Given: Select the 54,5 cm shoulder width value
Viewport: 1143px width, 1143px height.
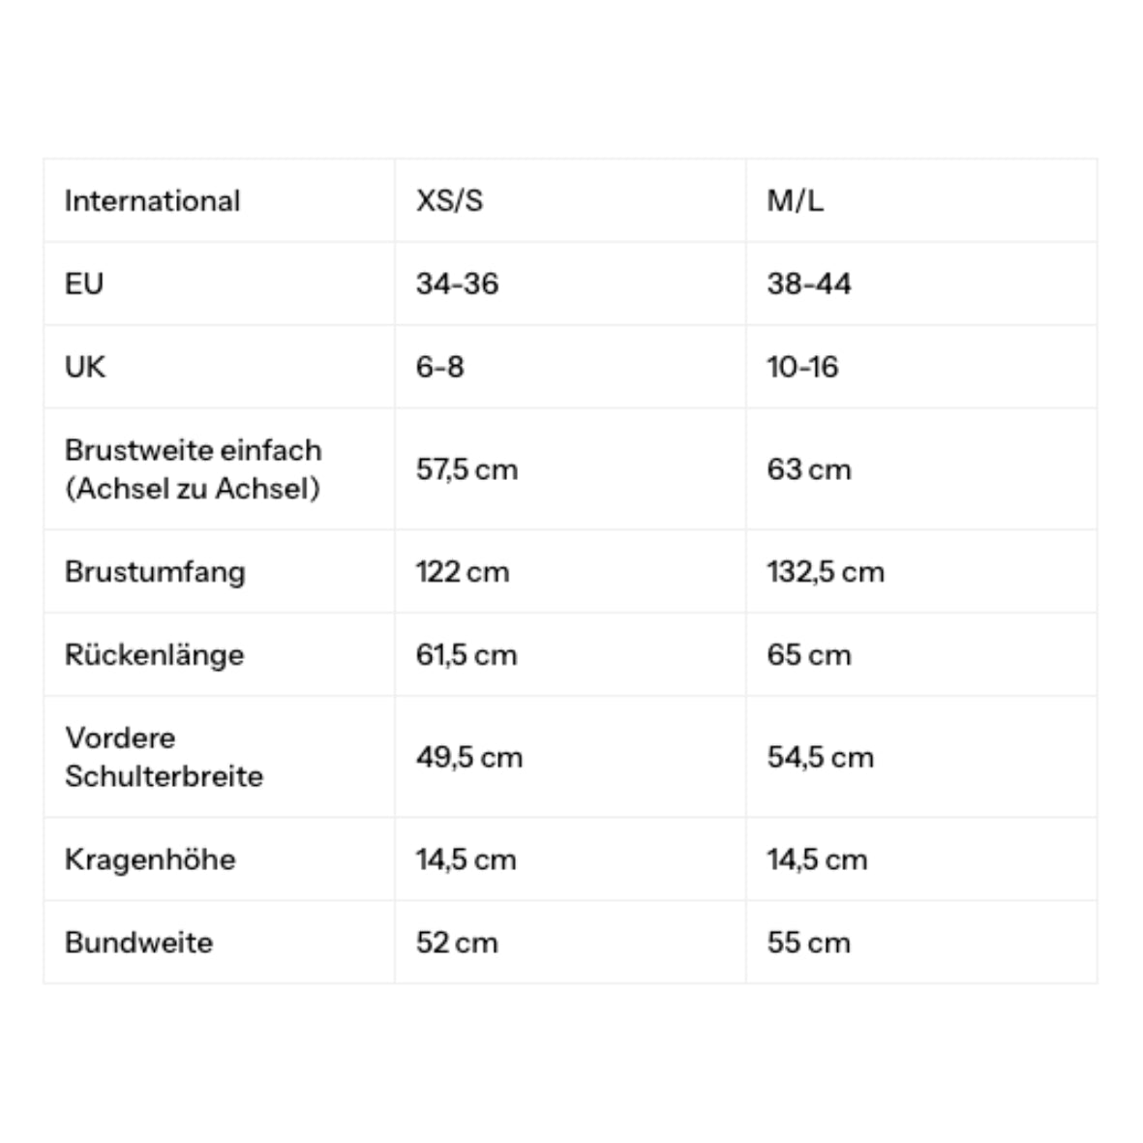Looking at the screenshot, I should tap(820, 757).
